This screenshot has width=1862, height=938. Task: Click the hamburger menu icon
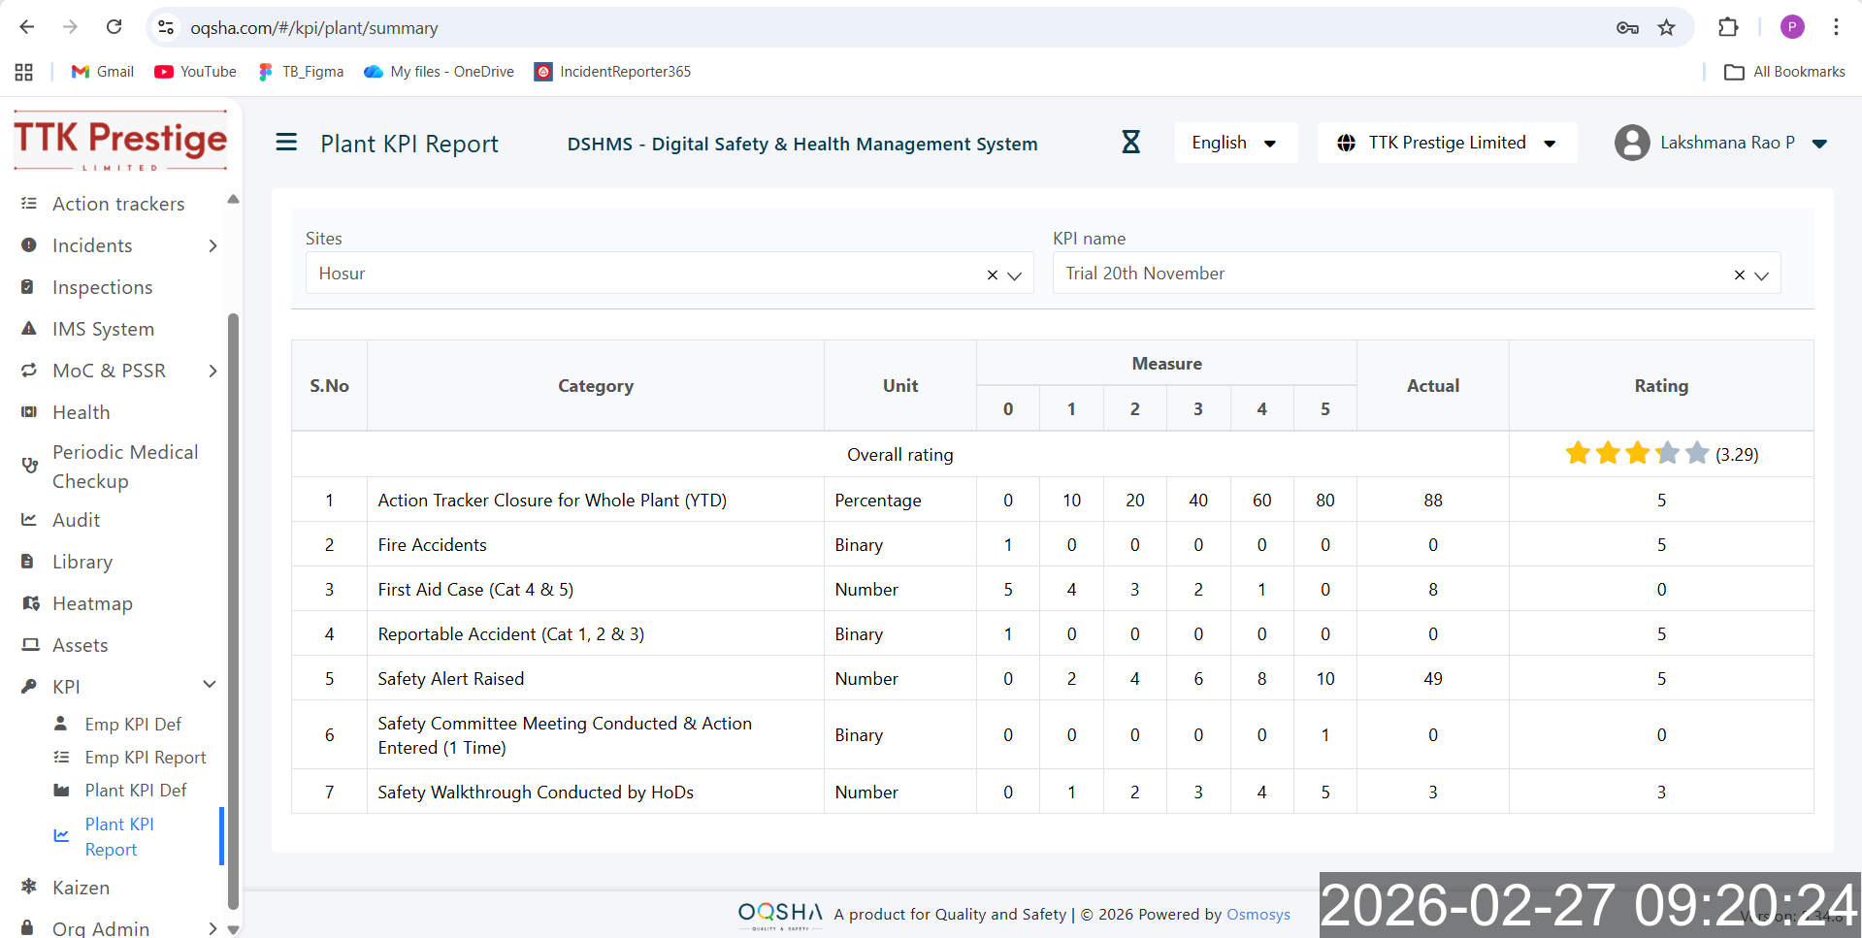click(x=286, y=143)
